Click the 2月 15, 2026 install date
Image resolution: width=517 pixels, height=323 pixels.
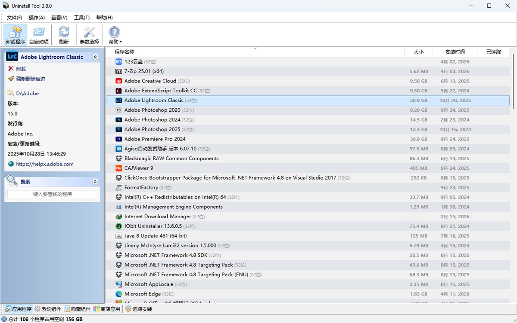455,216
